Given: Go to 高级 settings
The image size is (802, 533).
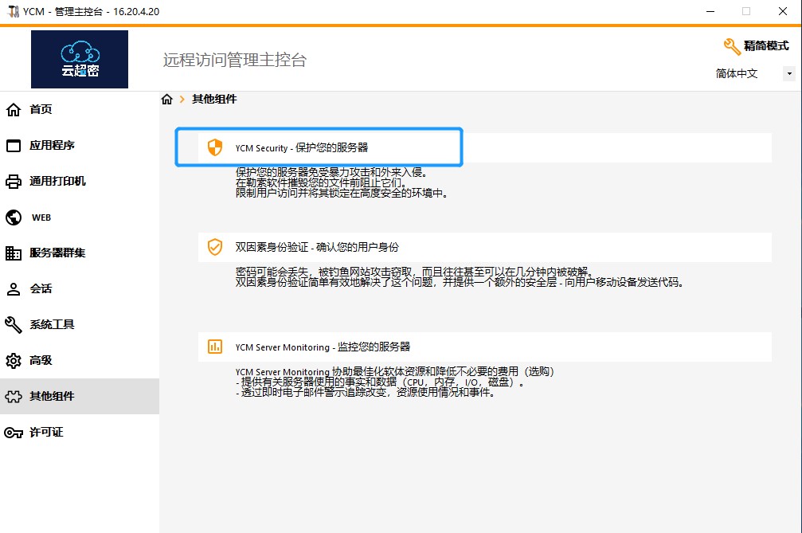Looking at the screenshot, I should [x=80, y=361].
